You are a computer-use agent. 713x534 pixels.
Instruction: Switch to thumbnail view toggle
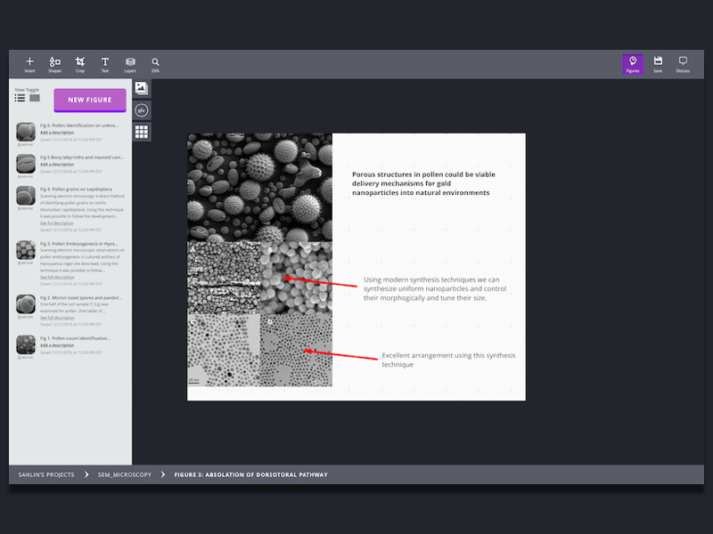(x=35, y=98)
